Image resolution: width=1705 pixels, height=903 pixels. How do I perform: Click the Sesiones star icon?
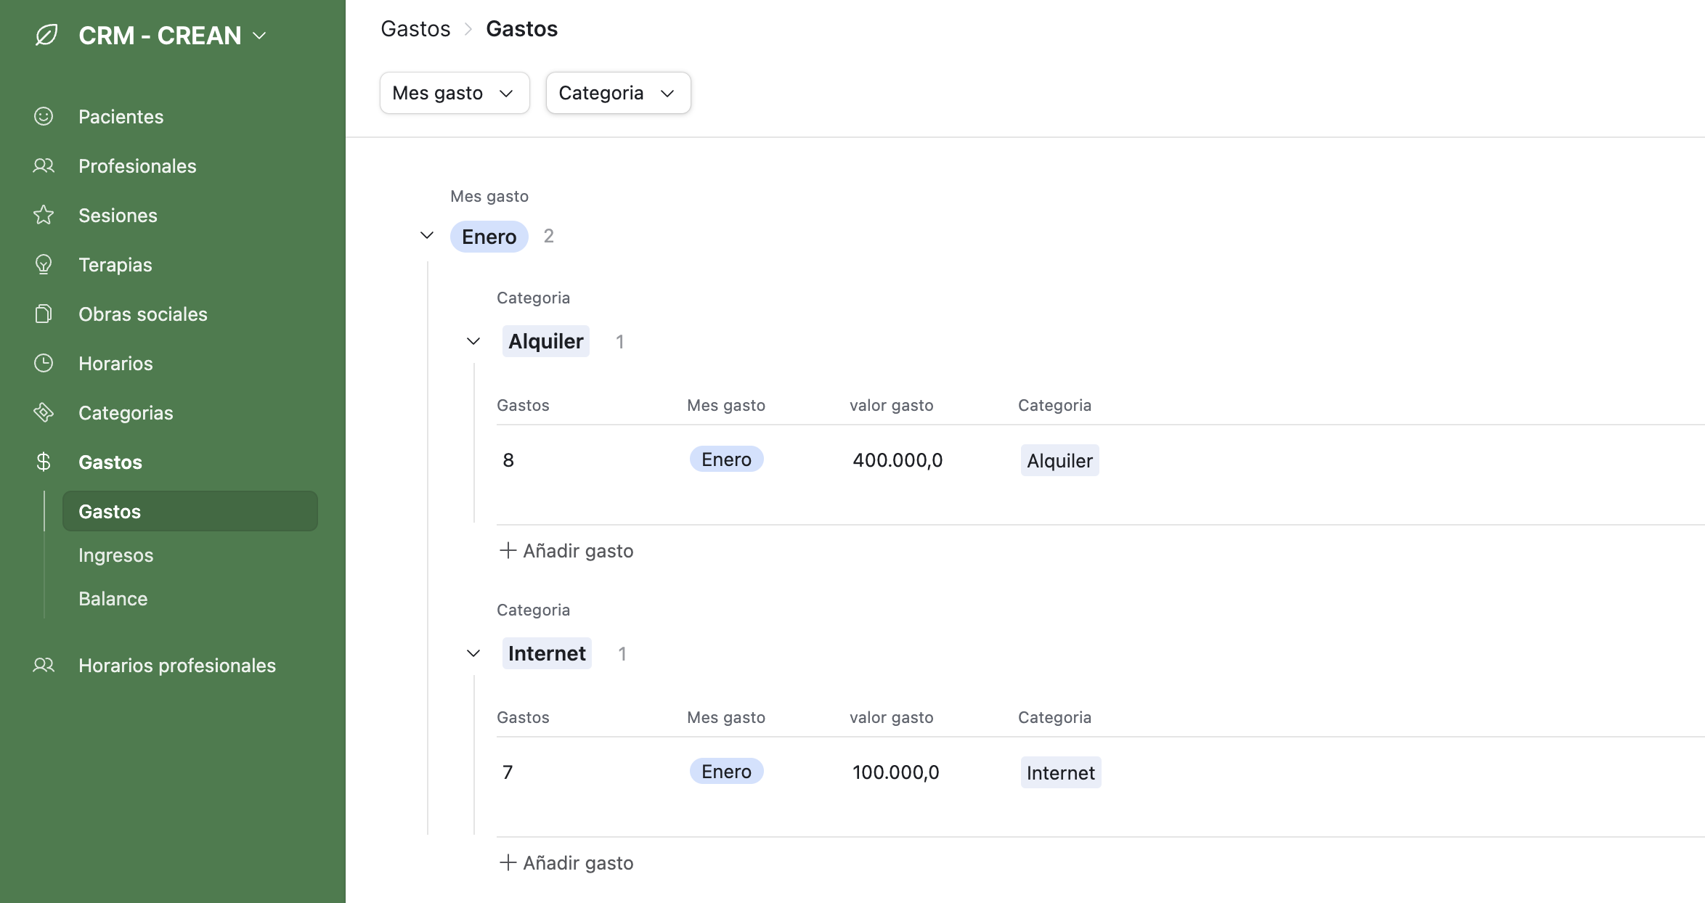44,215
